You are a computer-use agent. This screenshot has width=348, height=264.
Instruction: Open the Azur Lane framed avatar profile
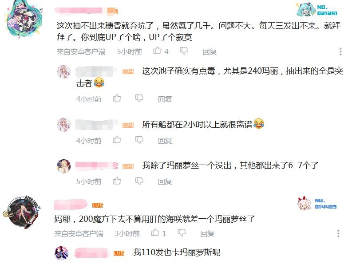tap(22, 212)
